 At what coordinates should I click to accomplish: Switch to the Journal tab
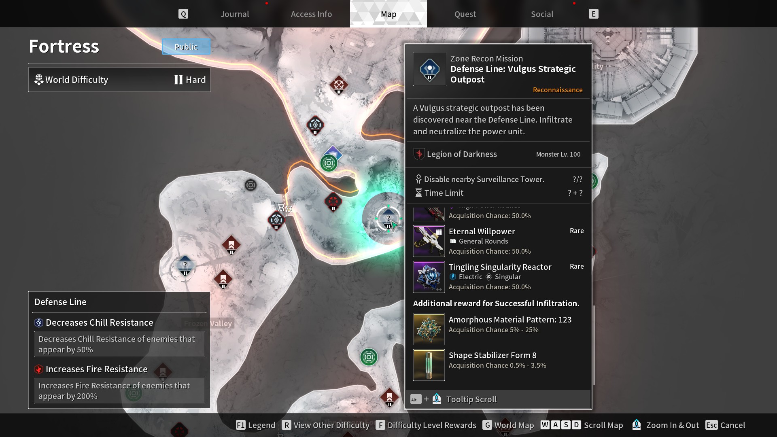[x=234, y=13]
